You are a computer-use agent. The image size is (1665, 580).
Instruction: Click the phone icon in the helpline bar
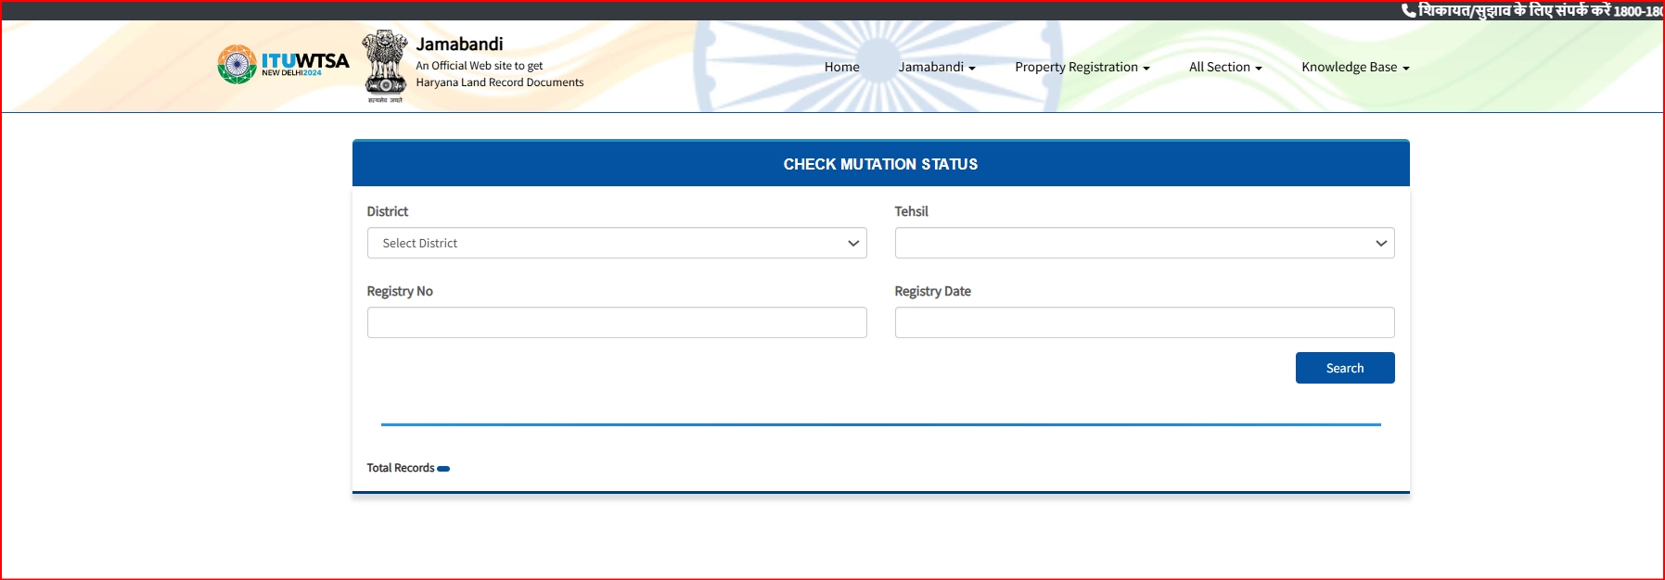[x=1408, y=10]
